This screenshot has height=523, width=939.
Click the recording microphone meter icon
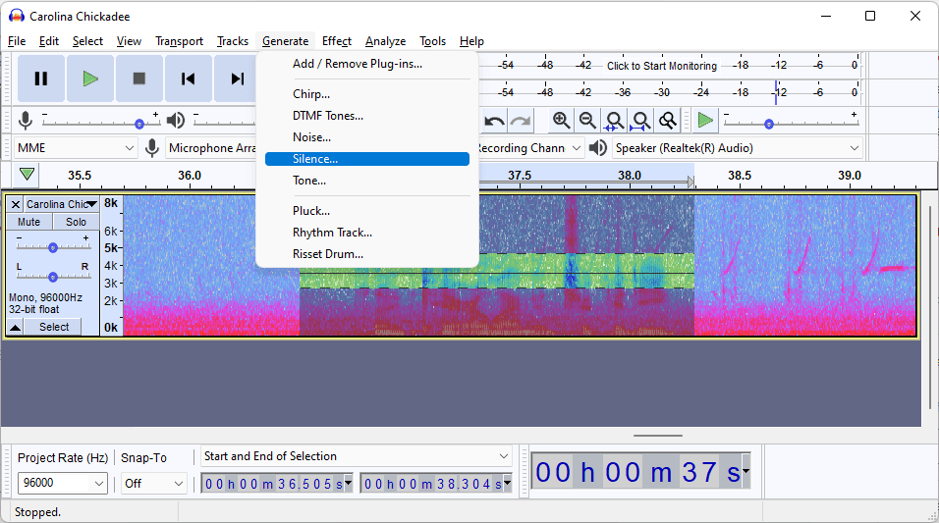tap(26, 121)
